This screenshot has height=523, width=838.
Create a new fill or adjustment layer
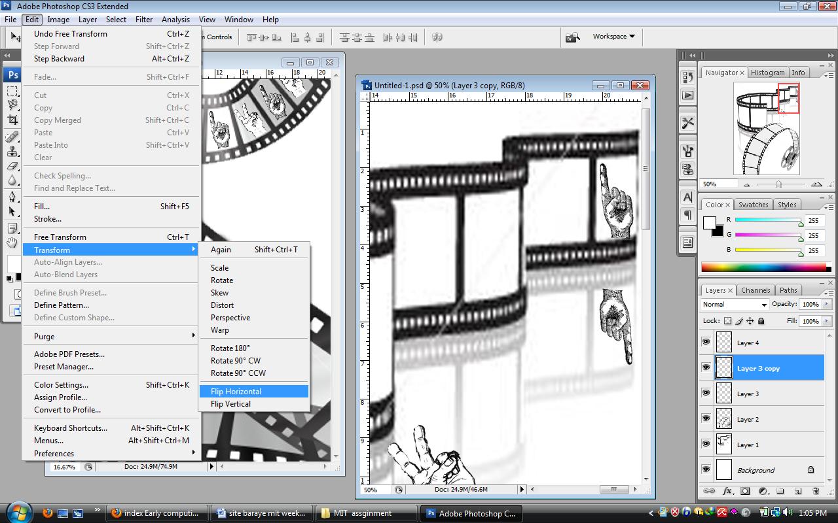coord(763,491)
